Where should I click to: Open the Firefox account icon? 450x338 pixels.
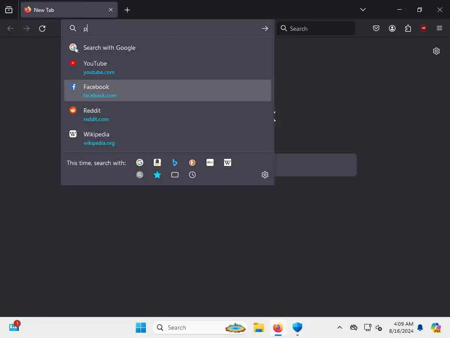tap(392, 28)
